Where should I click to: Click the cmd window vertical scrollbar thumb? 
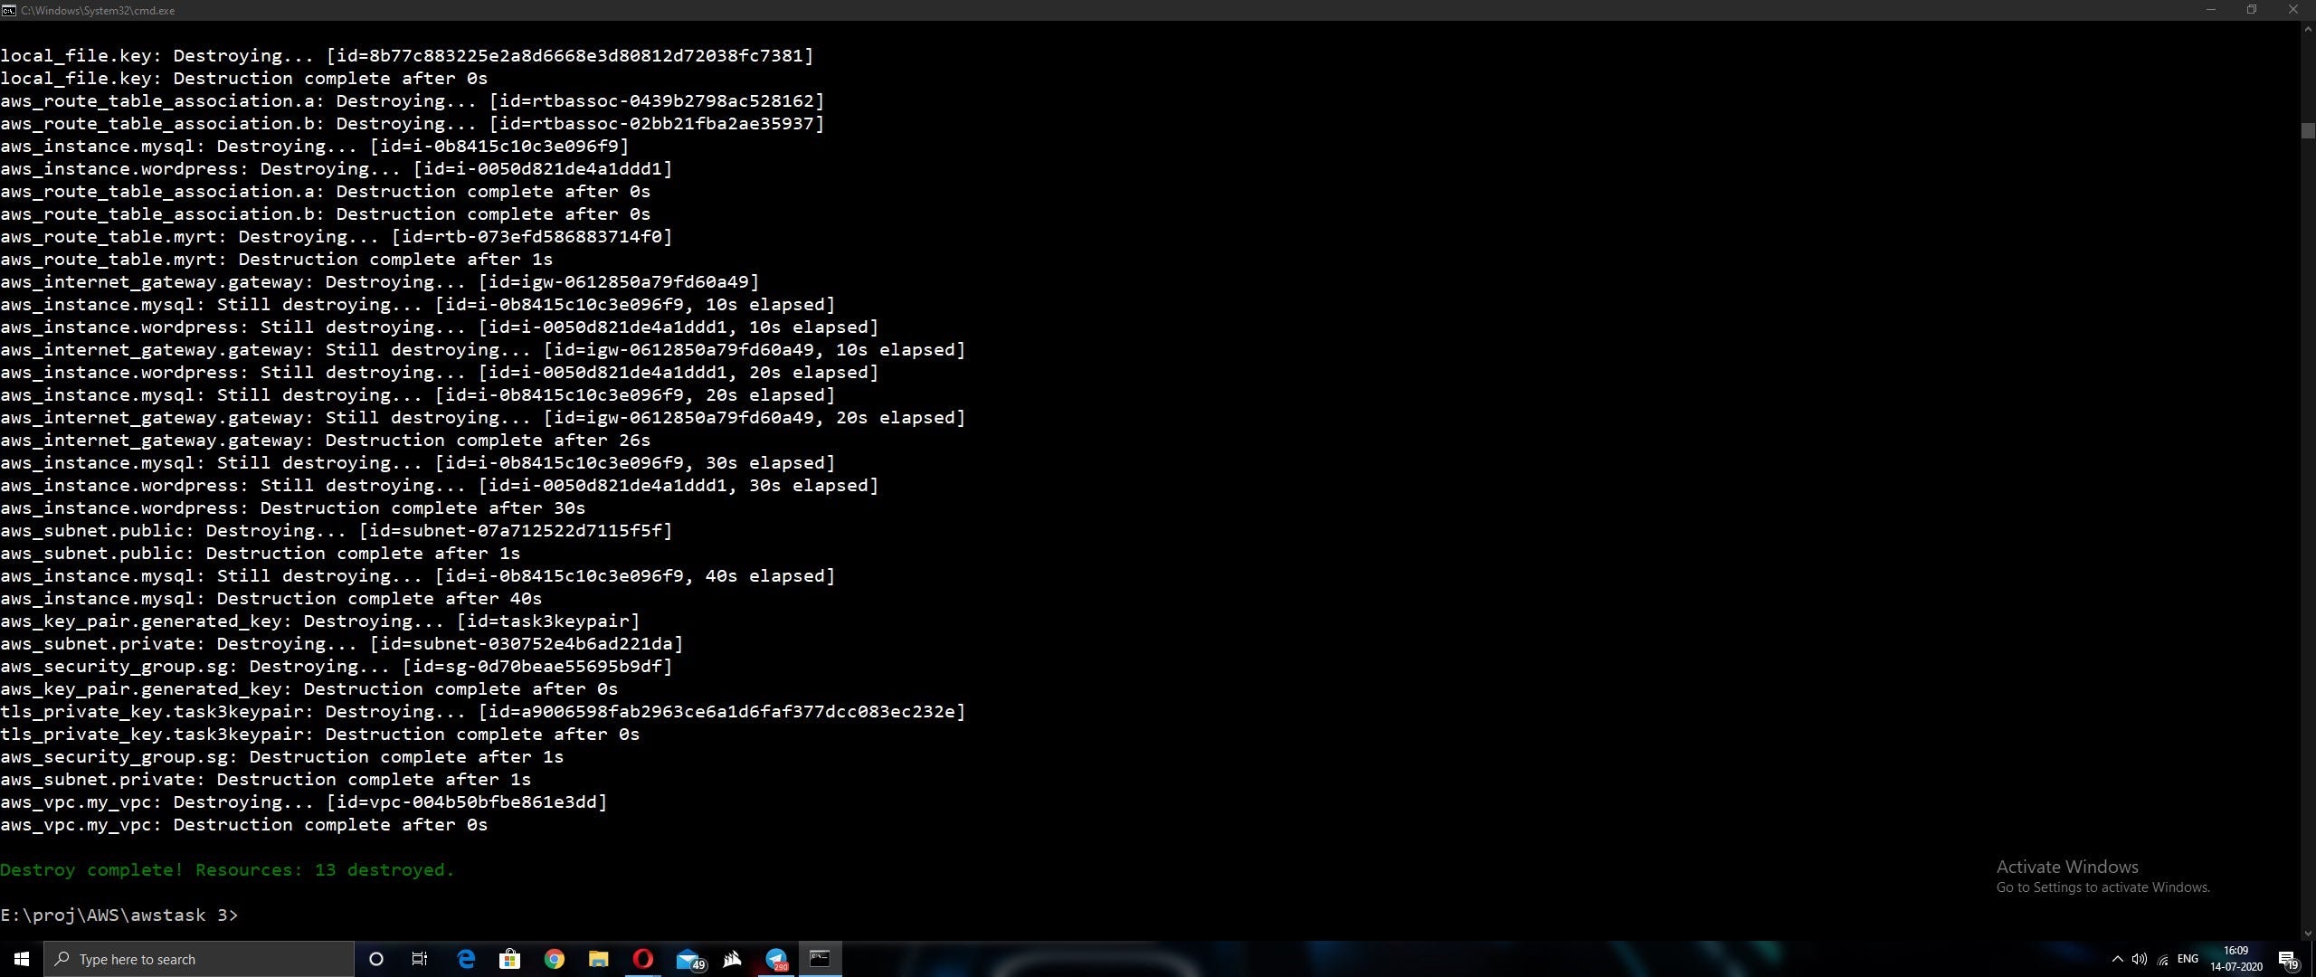point(2307,130)
